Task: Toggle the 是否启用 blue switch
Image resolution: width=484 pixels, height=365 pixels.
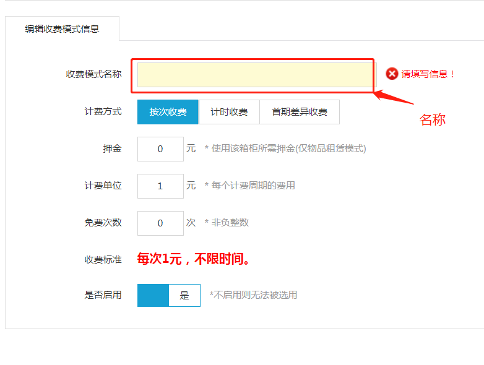Action: coord(153,295)
